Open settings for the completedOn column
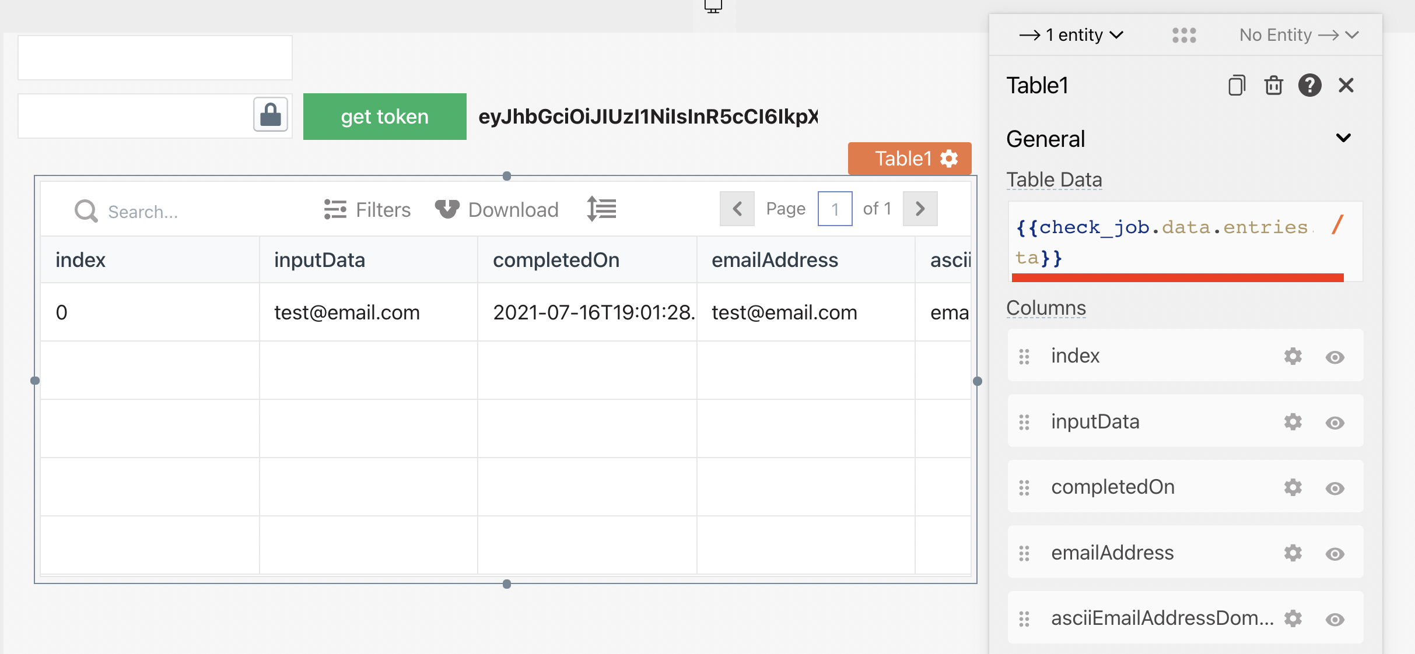 click(x=1293, y=487)
